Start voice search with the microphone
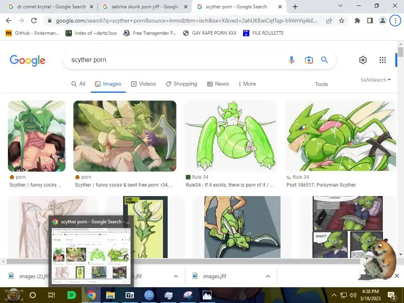The image size is (404, 303). point(292,60)
